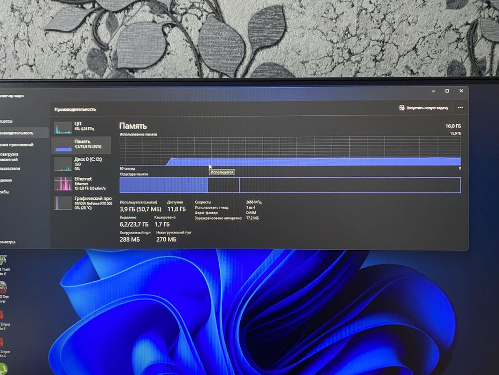The height and width of the screenshot is (375, 499).
Task: Click the total memory 16,0 ГБ label
Action: coord(453,126)
